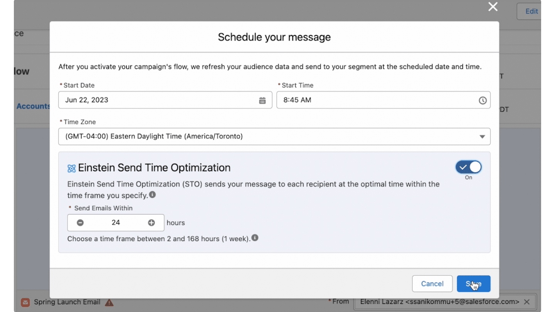Viewport: 555px width, 312px height.
Task: Click the From field with Elenni Lazarz address
Action: point(445,302)
